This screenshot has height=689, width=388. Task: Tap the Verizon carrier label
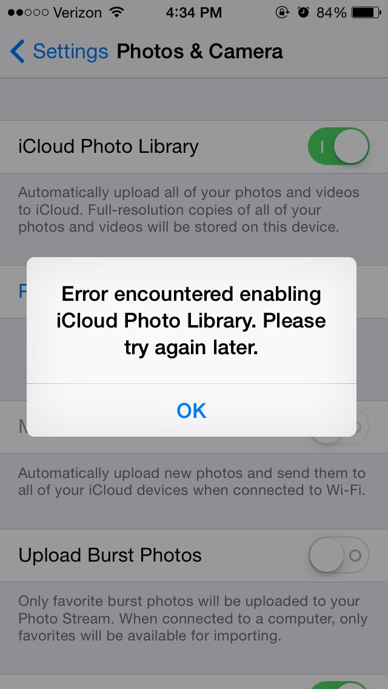(x=78, y=12)
